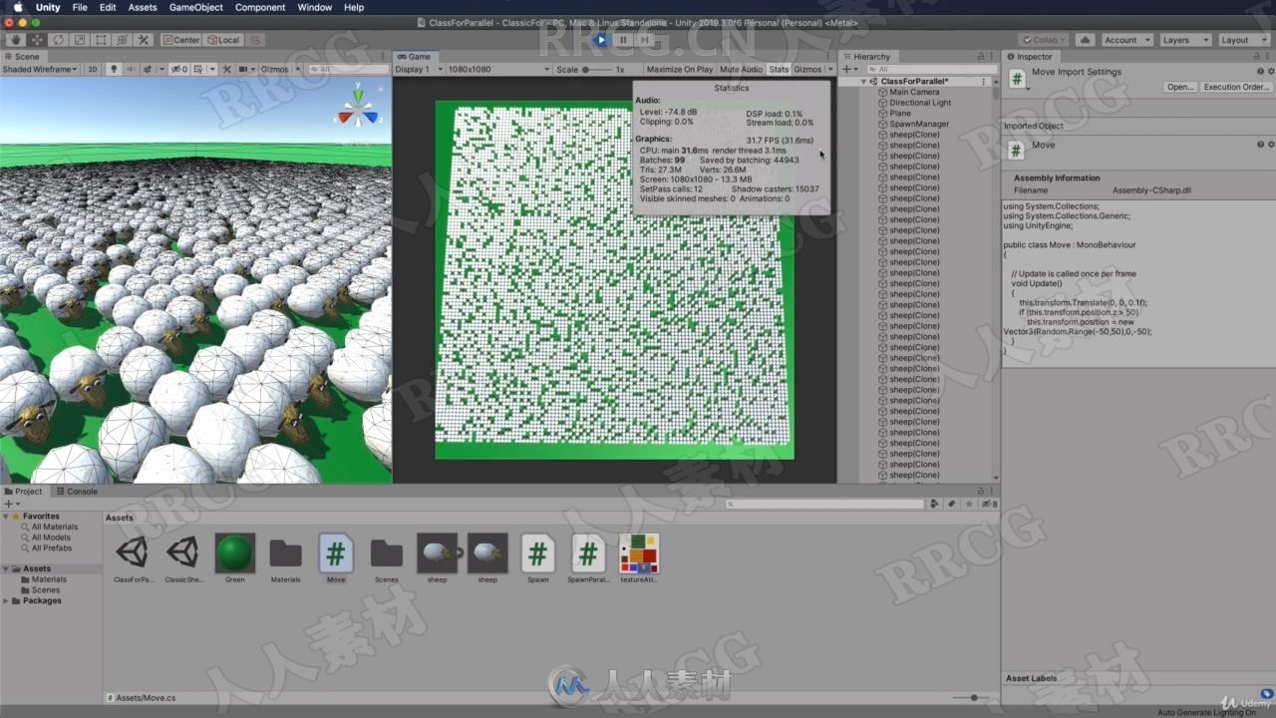Click the Play button
The height and width of the screenshot is (718, 1276).
pyautogui.click(x=600, y=40)
